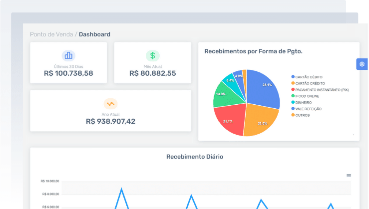The width and height of the screenshot is (369, 209).
Task: Select the 28.1% blue pie slice
Action: click(265, 86)
